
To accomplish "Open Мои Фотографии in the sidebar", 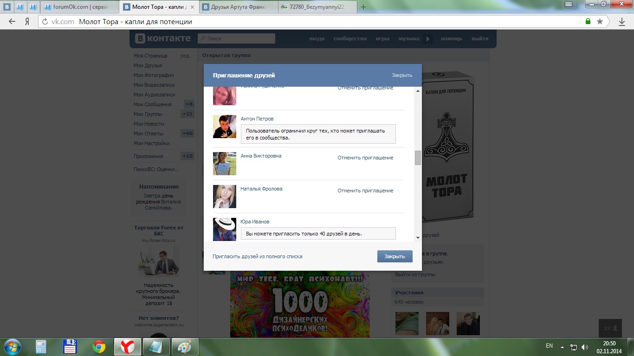I will [154, 75].
